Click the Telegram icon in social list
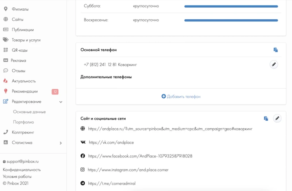 [83, 183]
